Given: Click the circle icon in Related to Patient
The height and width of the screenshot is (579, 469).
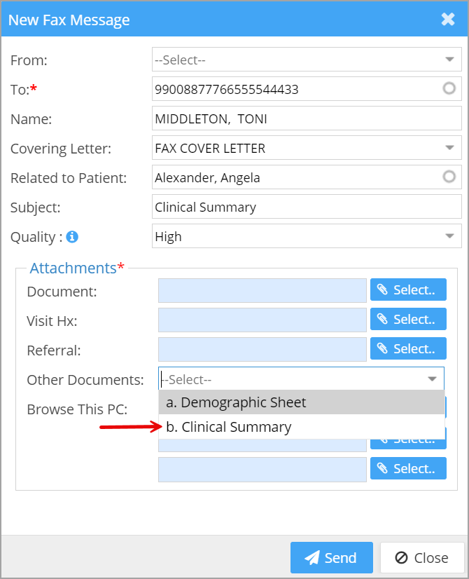Looking at the screenshot, I should tap(449, 177).
